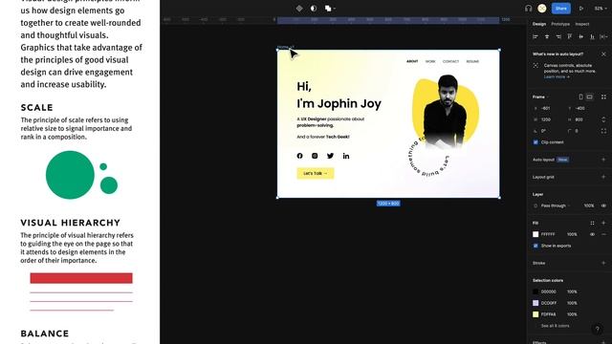612x344 pixels.
Task: Click the mask (half-circle) icon in toolbar
Action: [314, 9]
